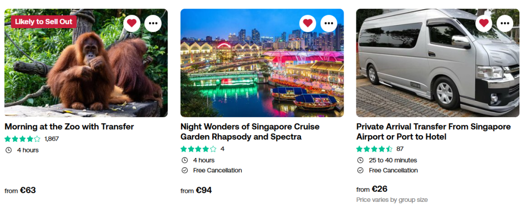523x208 pixels.
Task: Open the Singapore river night cruise photo
Action: pyautogui.click(x=262, y=71)
